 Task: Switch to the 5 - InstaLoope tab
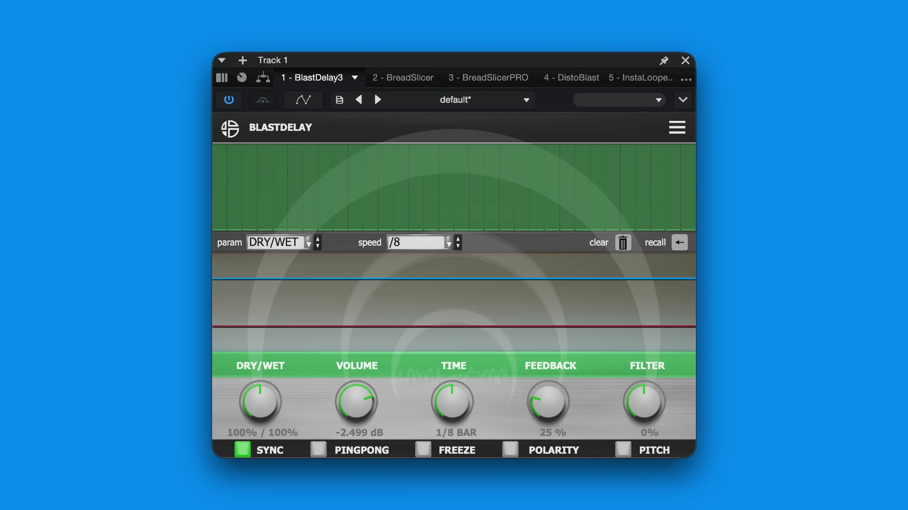click(x=641, y=77)
